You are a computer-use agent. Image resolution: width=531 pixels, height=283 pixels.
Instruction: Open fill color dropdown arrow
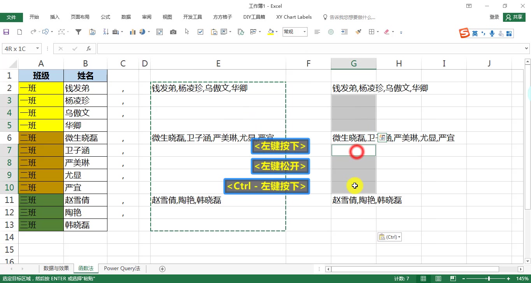276,32
